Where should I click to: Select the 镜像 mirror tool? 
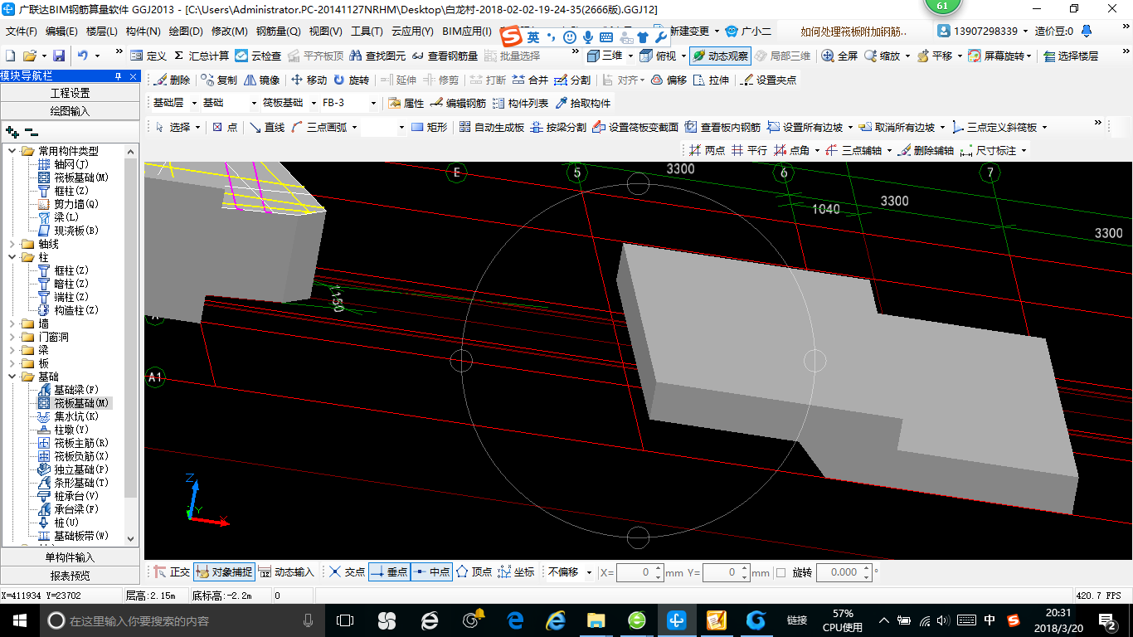pyautogui.click(x=262, y=80)
